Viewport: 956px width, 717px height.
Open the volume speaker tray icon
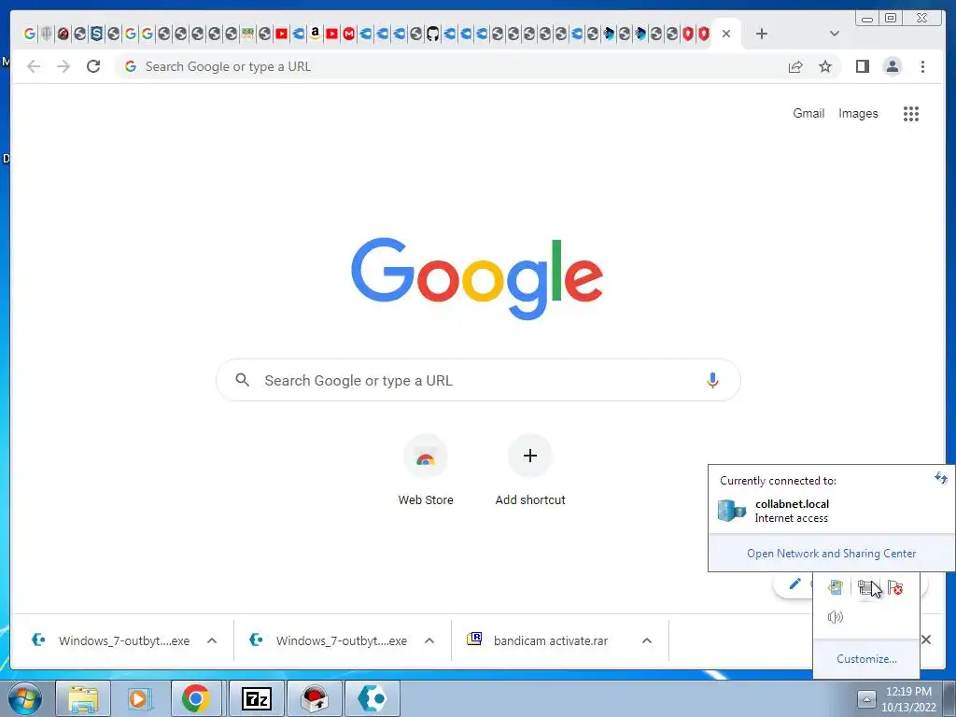pos(835,617)
